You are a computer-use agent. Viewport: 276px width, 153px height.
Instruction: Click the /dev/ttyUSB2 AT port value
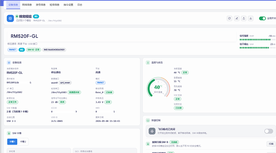pyautogui.click(x=14, y=92)
